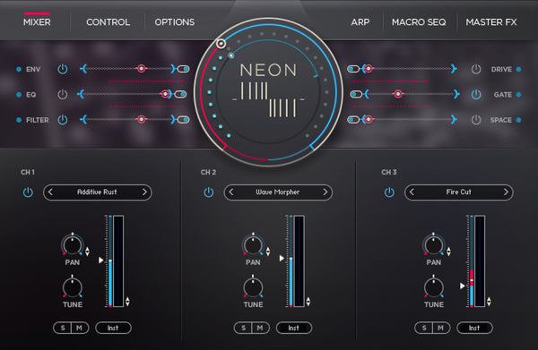Open the MASTER FX page
This screenshot has width=538, height=350.
coord(491,22)
